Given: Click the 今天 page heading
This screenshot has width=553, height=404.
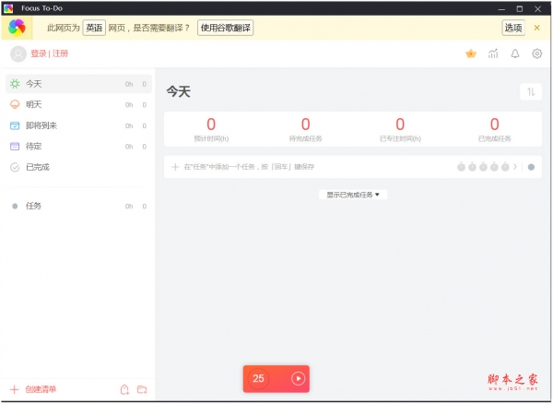Looking at the screenshot, I should pyautogui.click(x=179, y=91).
